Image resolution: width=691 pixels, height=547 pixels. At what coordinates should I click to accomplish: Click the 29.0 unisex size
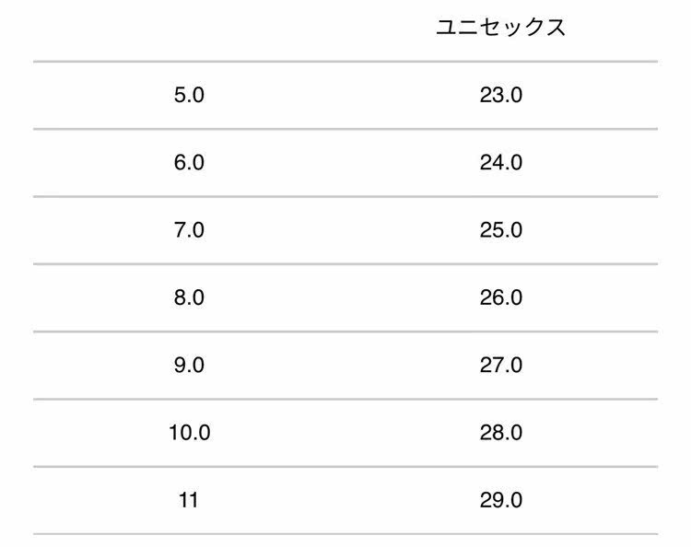(500, 501)
